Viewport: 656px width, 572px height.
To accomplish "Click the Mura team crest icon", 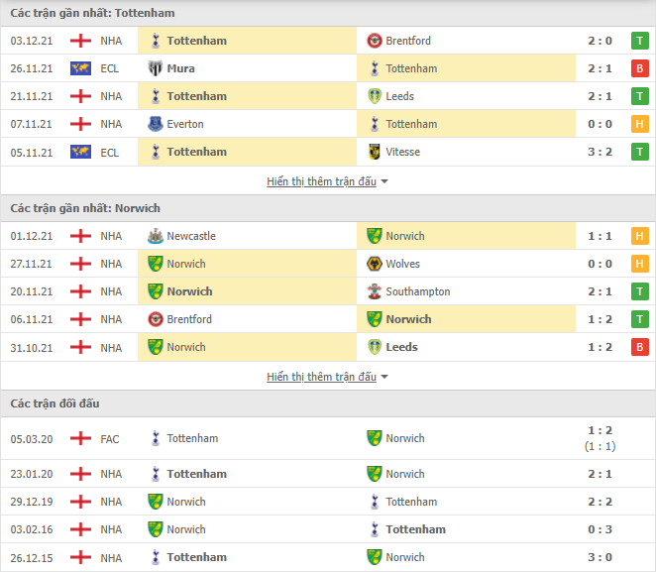I will [x=156, y=68].
